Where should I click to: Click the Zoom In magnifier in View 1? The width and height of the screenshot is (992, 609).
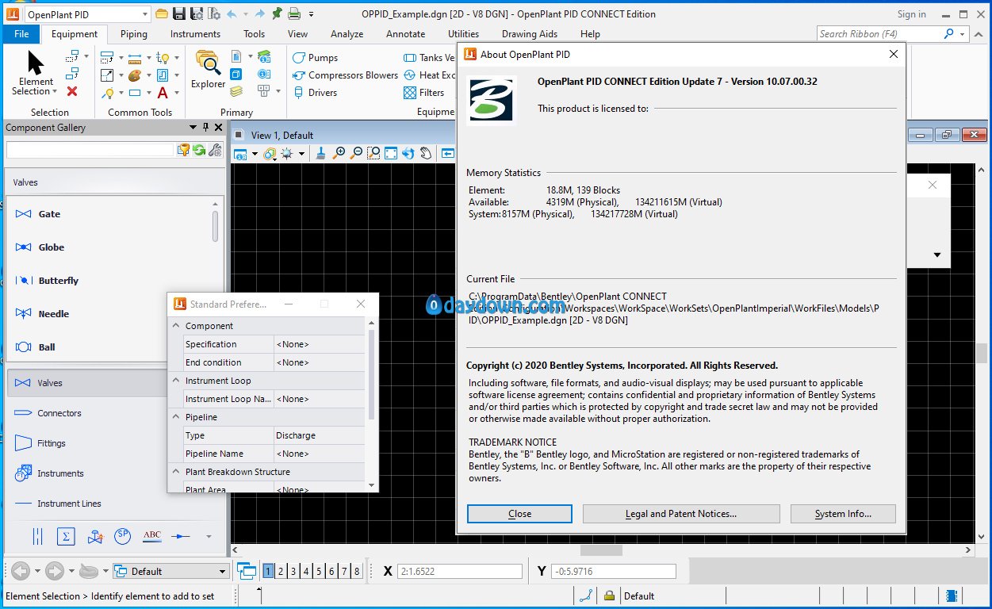(339, 153)
